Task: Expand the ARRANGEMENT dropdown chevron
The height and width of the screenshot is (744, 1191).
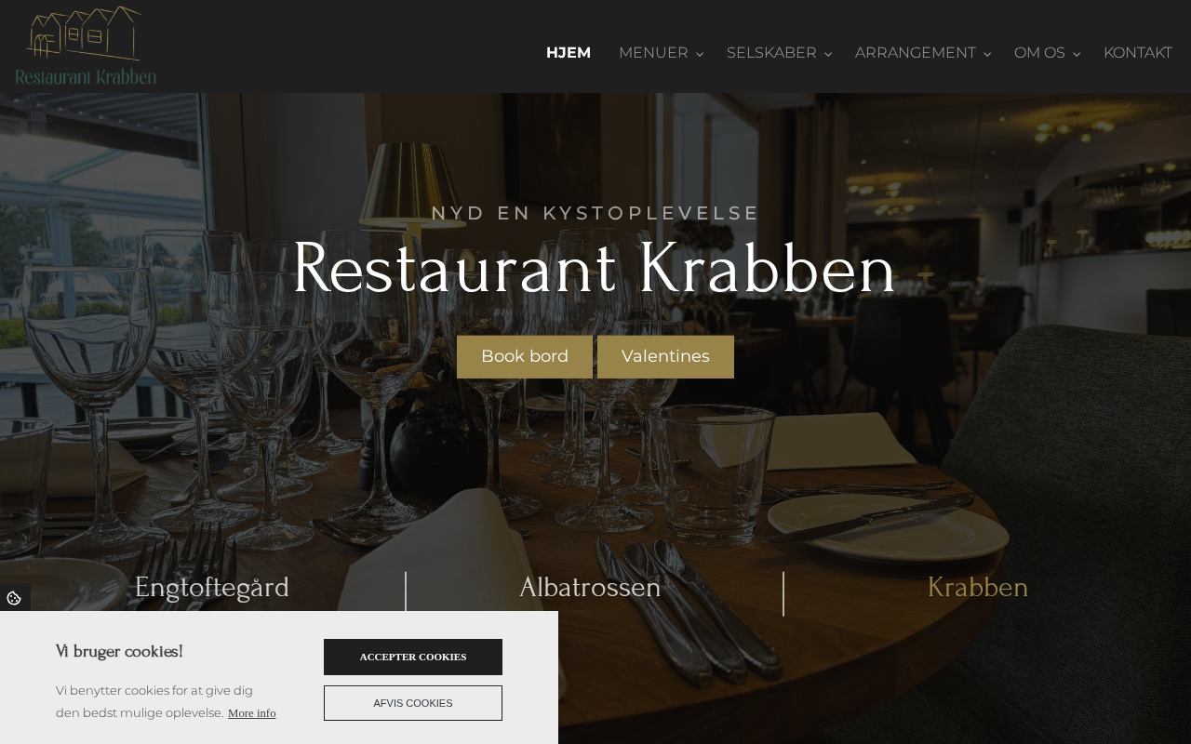Action: point(987,54)
